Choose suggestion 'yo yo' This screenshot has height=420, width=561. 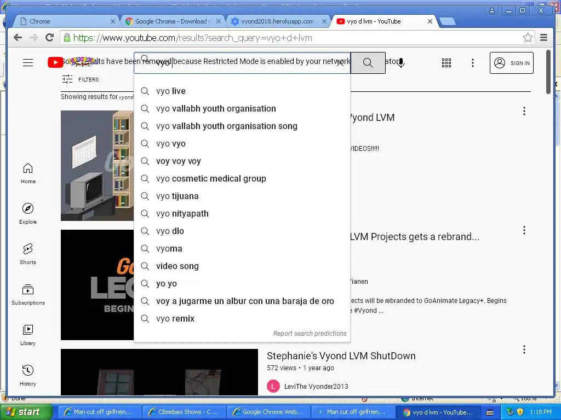pyautogui.click(x=242, y=284)
